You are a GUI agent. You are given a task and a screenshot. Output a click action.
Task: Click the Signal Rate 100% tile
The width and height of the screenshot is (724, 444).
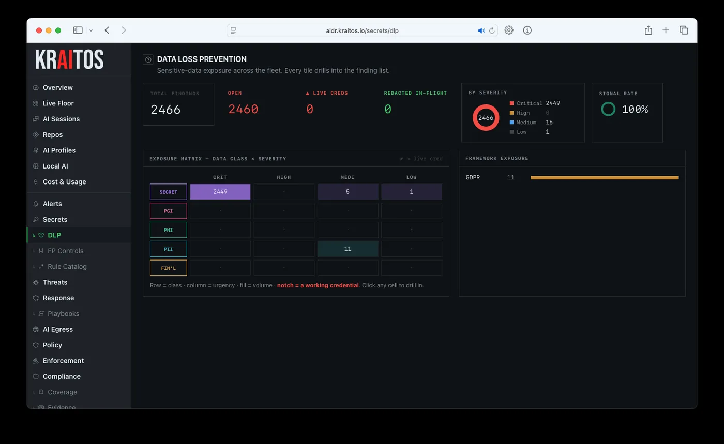coord(627,112)
